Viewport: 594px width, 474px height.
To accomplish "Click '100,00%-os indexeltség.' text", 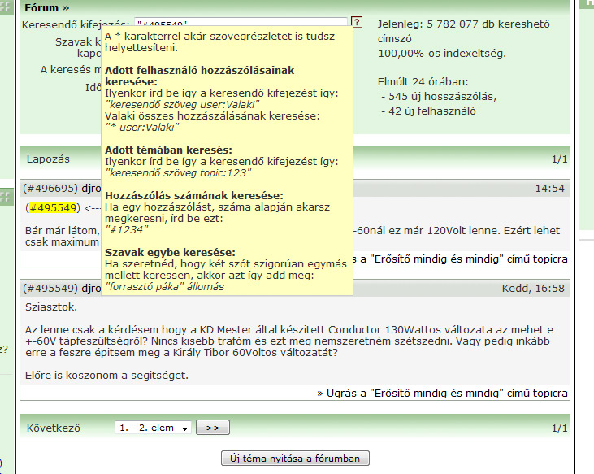I will click(442, 54).
